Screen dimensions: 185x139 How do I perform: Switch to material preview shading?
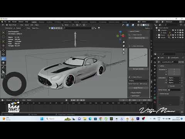coord(146,25)
